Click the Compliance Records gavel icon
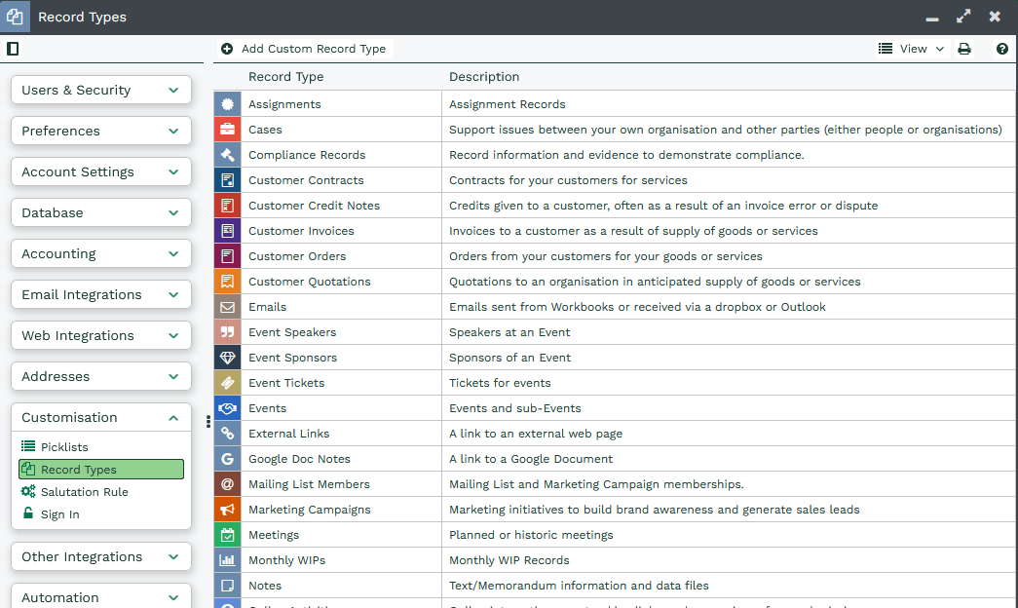 tap(227, 155)
